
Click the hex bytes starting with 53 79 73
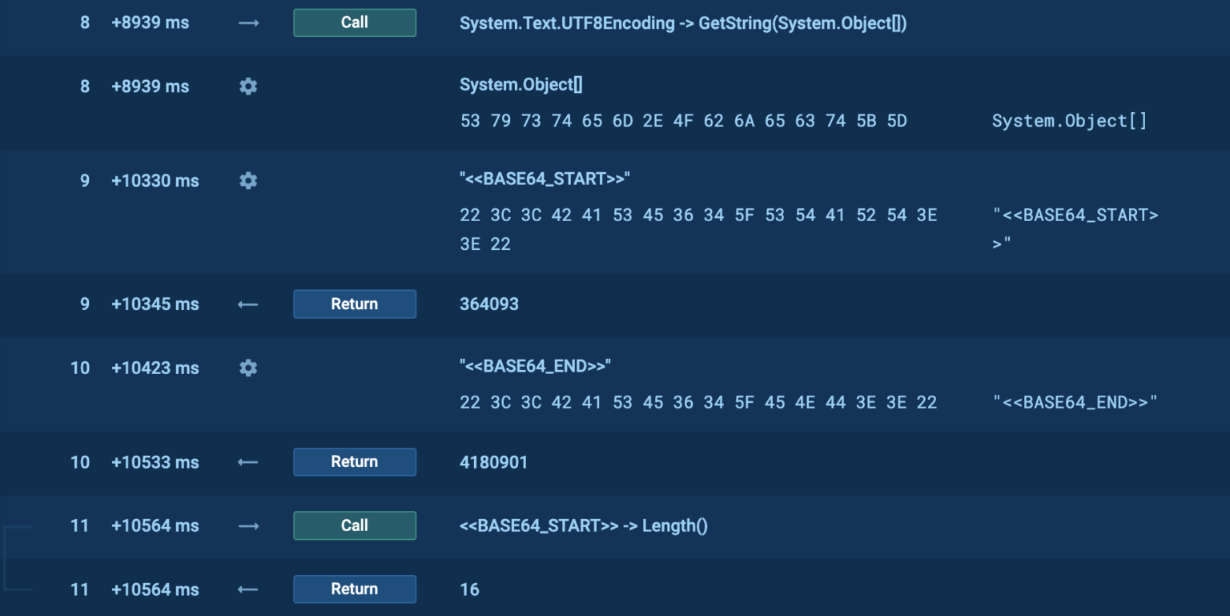[x=683, y=121]
